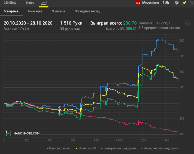Open the GENERAL tab
Screen dimensions: 194x154
point(10,3)
